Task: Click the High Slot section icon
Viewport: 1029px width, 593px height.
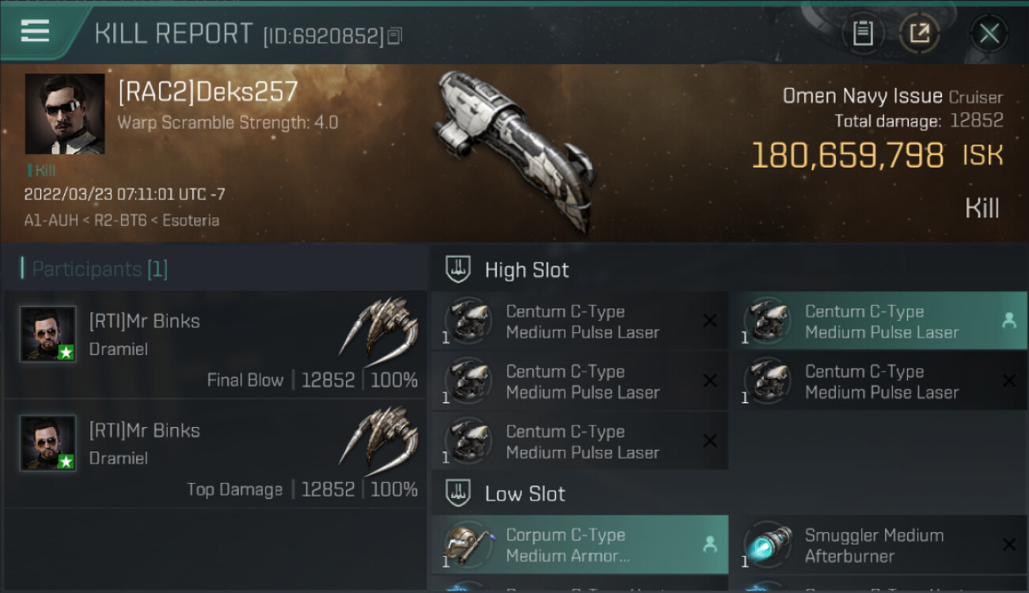Action: pos(458,269)
